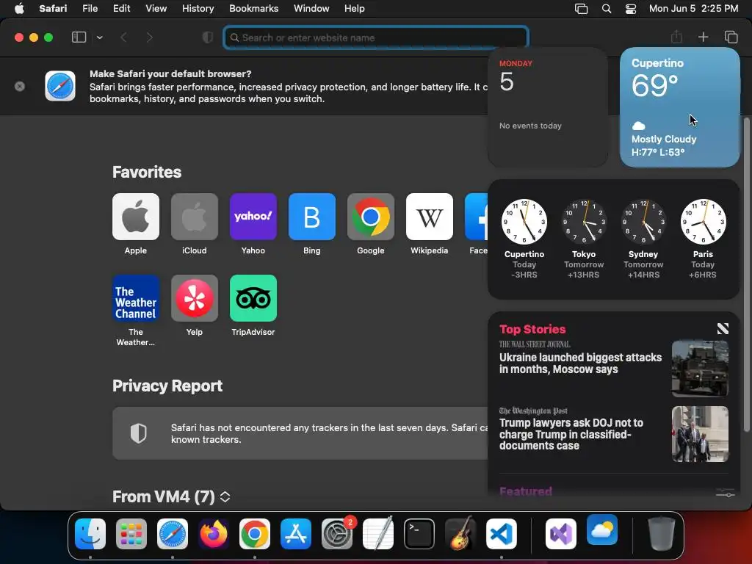752x564 pixels.
Task: Open the Apple favorite tile
Action: point(136,217)
